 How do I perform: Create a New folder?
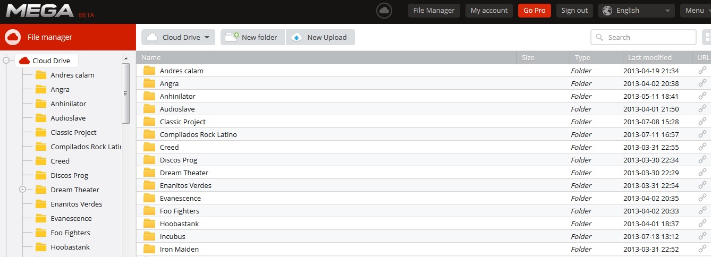pos(253,37)
